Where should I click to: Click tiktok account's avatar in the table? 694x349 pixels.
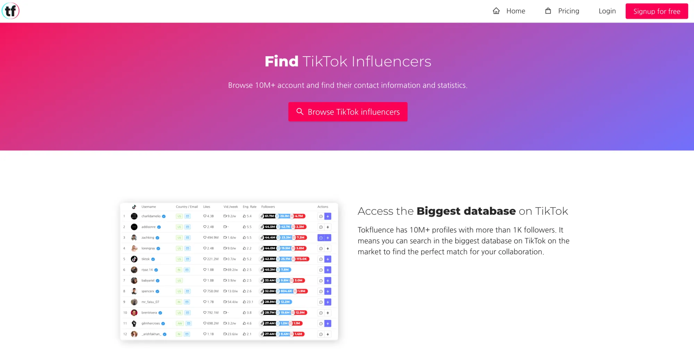click(134, 259)
